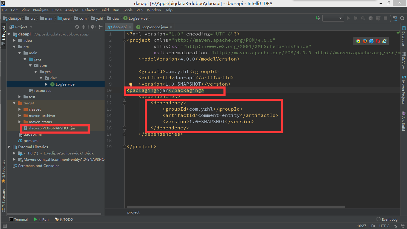Open the Tools menu
Screen dimensions: 407x229
(128, 10)
